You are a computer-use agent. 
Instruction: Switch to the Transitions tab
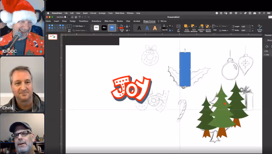click(x=83, y=21)
